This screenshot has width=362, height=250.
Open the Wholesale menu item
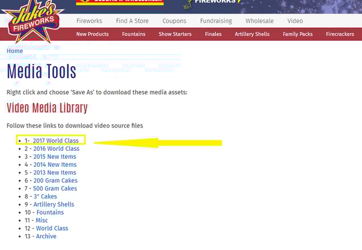pos(260,21)
